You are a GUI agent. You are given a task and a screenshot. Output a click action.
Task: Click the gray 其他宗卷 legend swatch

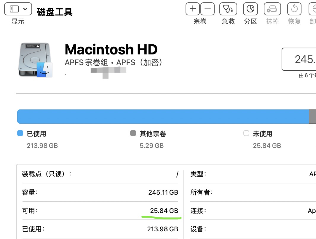pos(133,133)
